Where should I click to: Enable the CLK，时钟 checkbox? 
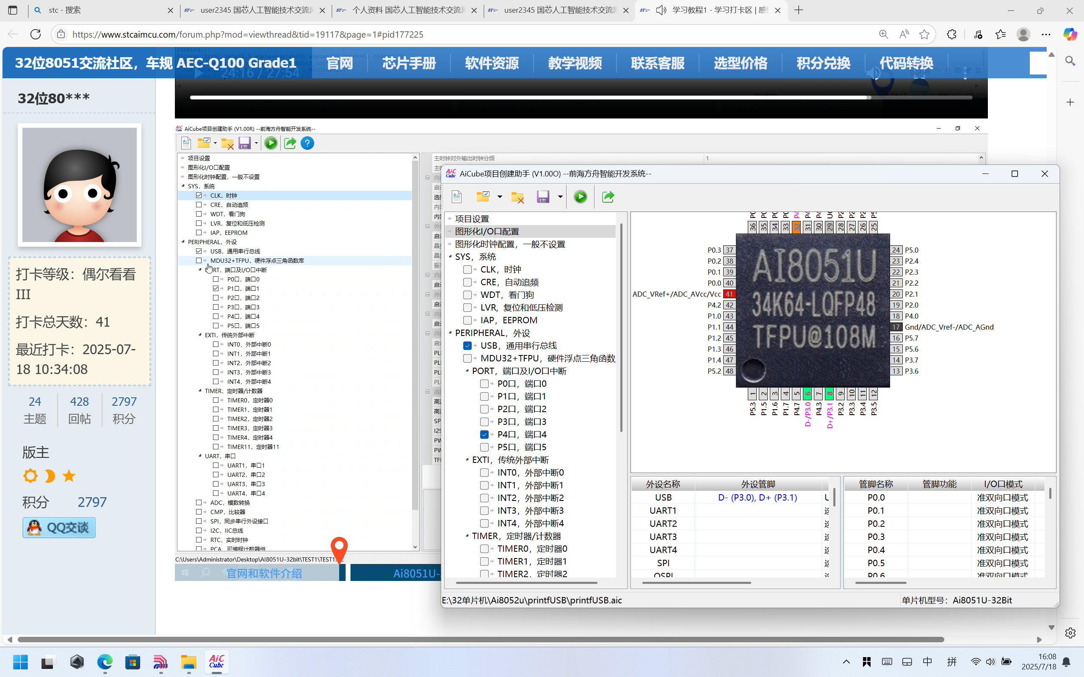tap(467, 270)
